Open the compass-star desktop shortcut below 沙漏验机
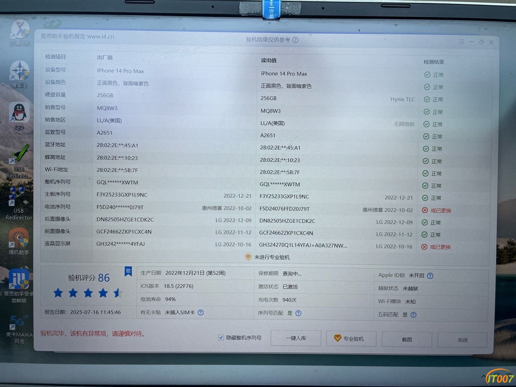The image size is (516, 387). 19,75
